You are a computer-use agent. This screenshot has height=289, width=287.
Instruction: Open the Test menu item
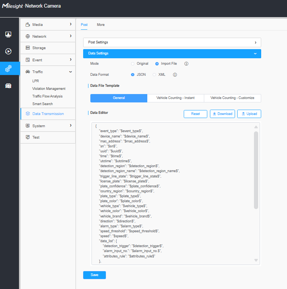[48, 137]
